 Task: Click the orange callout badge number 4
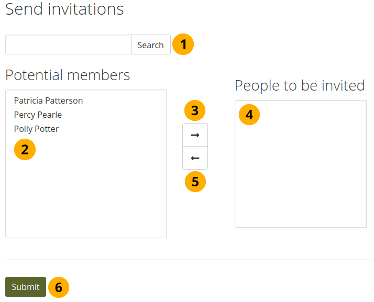(249, 115)
